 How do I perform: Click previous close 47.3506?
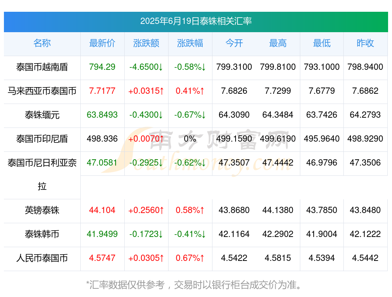point(365,163)
